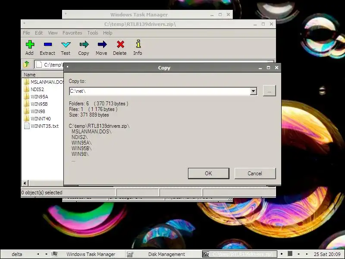Click 'WIN98\' in the Copy dialog list
Image resolution: width=345 pixels, height=259 pixels.
pyautogui.click(x=80, y=154)
